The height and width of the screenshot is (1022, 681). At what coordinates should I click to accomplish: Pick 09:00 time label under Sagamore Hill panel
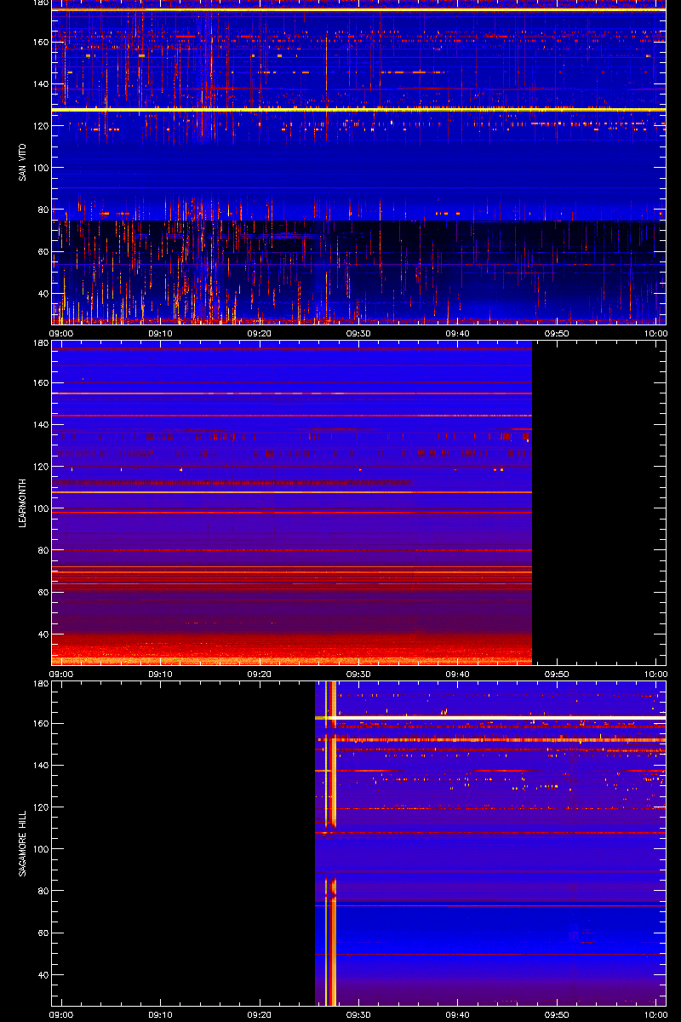[61, 1014]
